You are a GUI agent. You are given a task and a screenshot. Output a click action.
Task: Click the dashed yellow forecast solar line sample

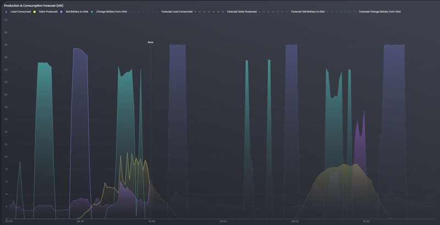210,12
